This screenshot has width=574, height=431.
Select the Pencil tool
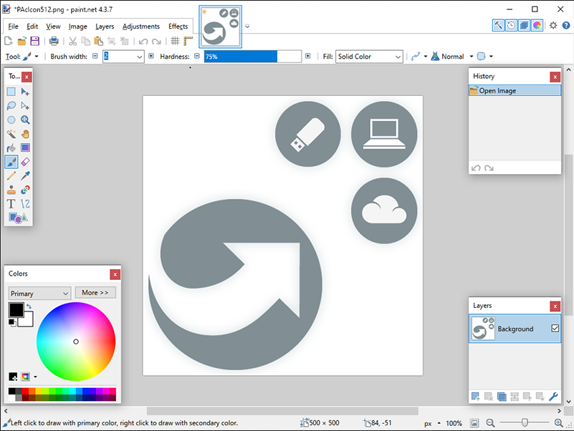pyautogui.click(x=11, y=176)
